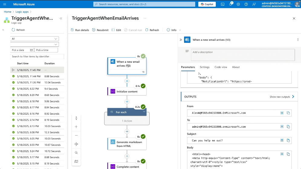The height and width of the screenshot is (169, 301).
Task: Show raw outputs
Action: pos(282,97)
